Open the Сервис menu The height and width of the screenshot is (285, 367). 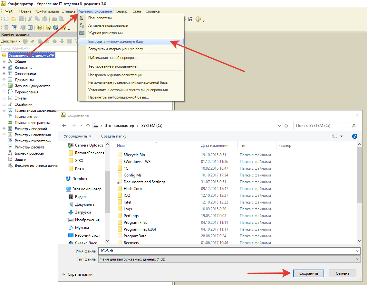pyautogui.click(x=122, y=11)
